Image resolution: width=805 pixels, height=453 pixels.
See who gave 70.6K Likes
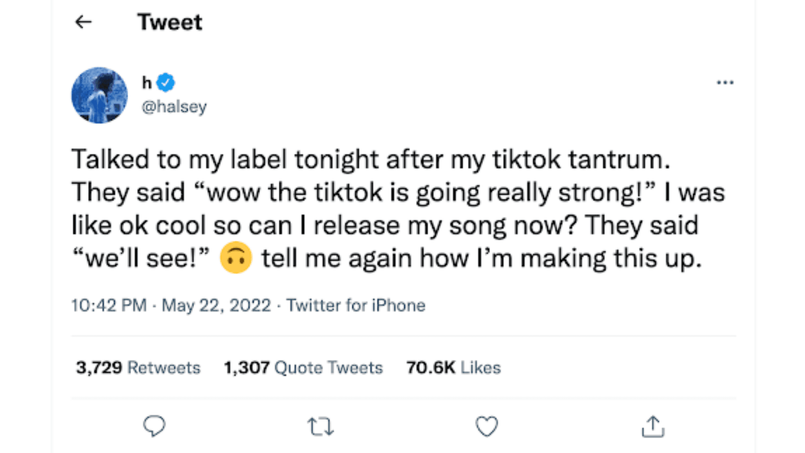pos(453,367)
